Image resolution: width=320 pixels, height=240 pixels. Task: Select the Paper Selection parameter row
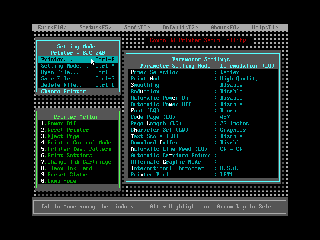click(x=203, y=72)
